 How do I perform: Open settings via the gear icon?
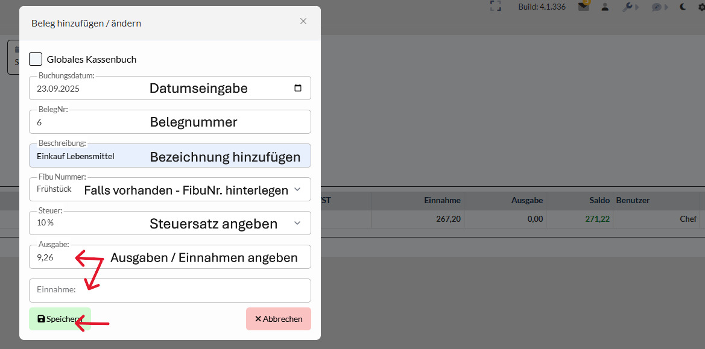click(701, 7)
